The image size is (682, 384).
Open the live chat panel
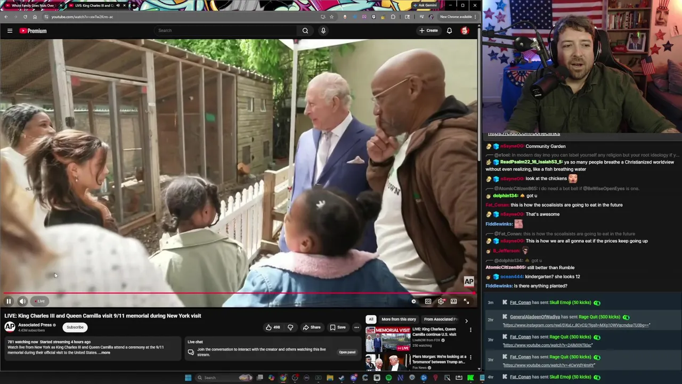(347, 352)
